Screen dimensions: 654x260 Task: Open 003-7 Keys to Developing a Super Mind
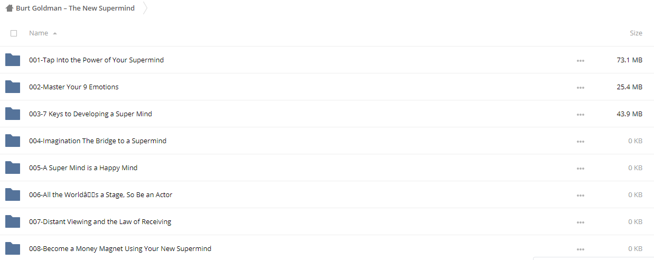(x=90, y=114)
